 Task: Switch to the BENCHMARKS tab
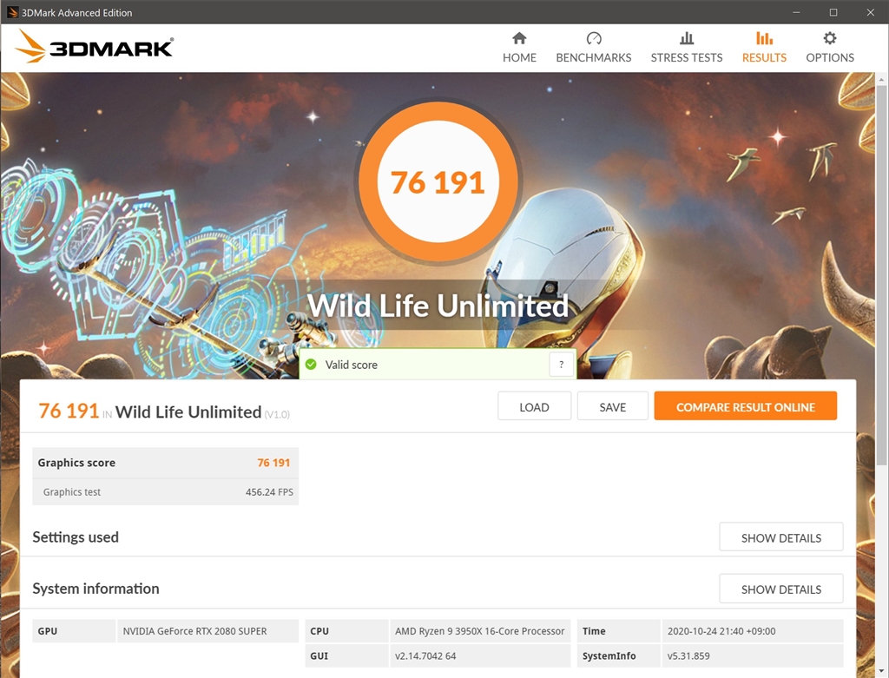coord(594,48)
